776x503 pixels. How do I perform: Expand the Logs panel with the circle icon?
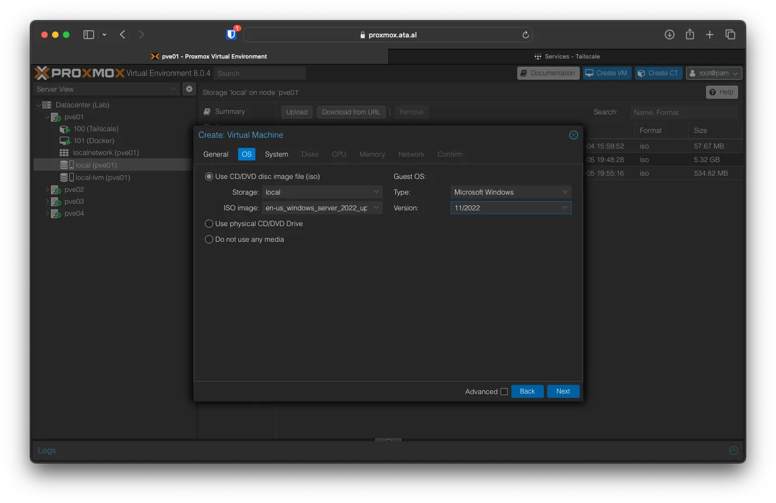[x=734, y=450]
